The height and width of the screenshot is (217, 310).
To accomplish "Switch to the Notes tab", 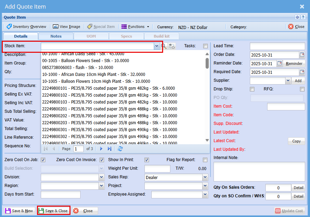I will tap(56, 36).
